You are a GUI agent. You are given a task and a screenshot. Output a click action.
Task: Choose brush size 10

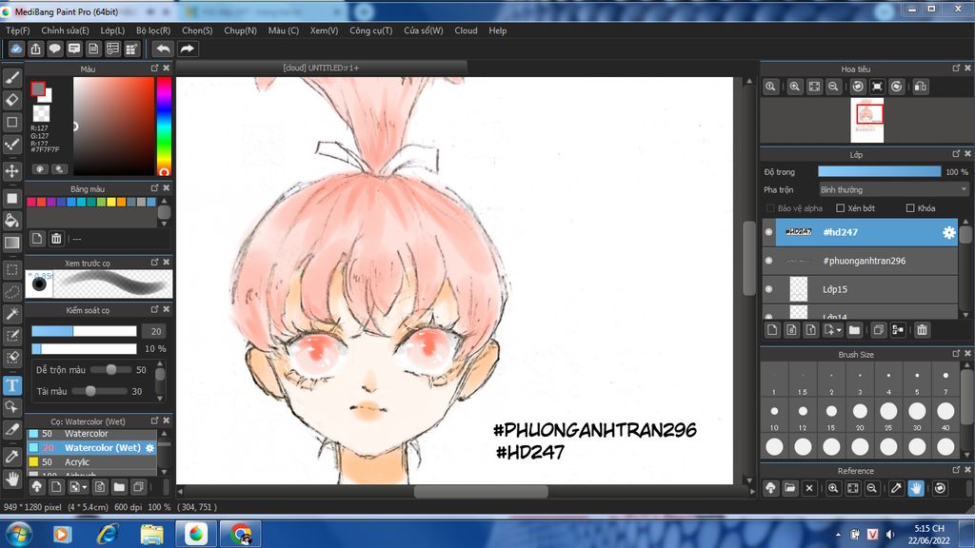[x=774, y=415]
